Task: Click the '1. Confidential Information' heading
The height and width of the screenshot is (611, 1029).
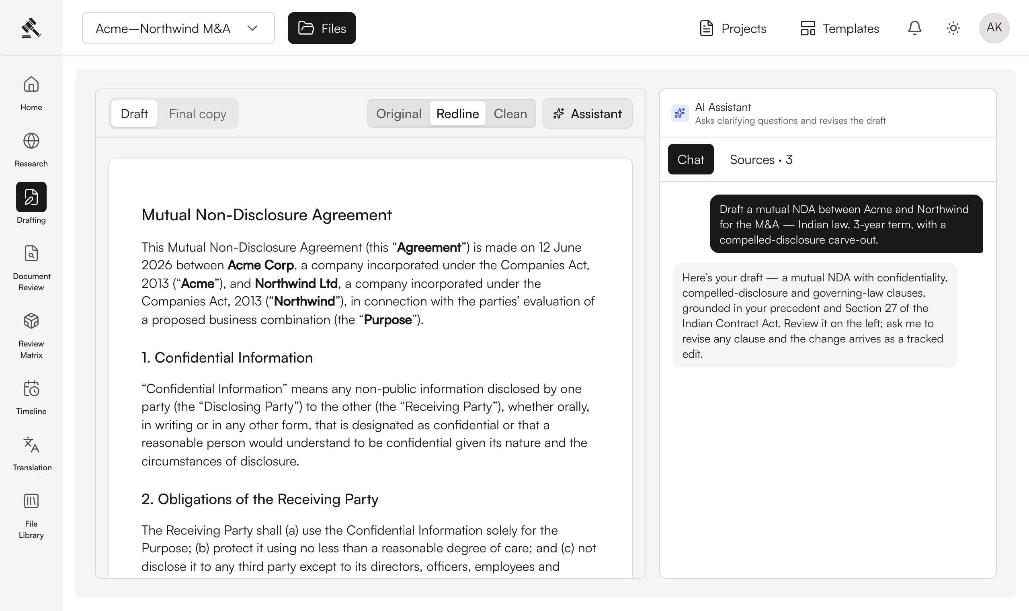Action: 227,357
